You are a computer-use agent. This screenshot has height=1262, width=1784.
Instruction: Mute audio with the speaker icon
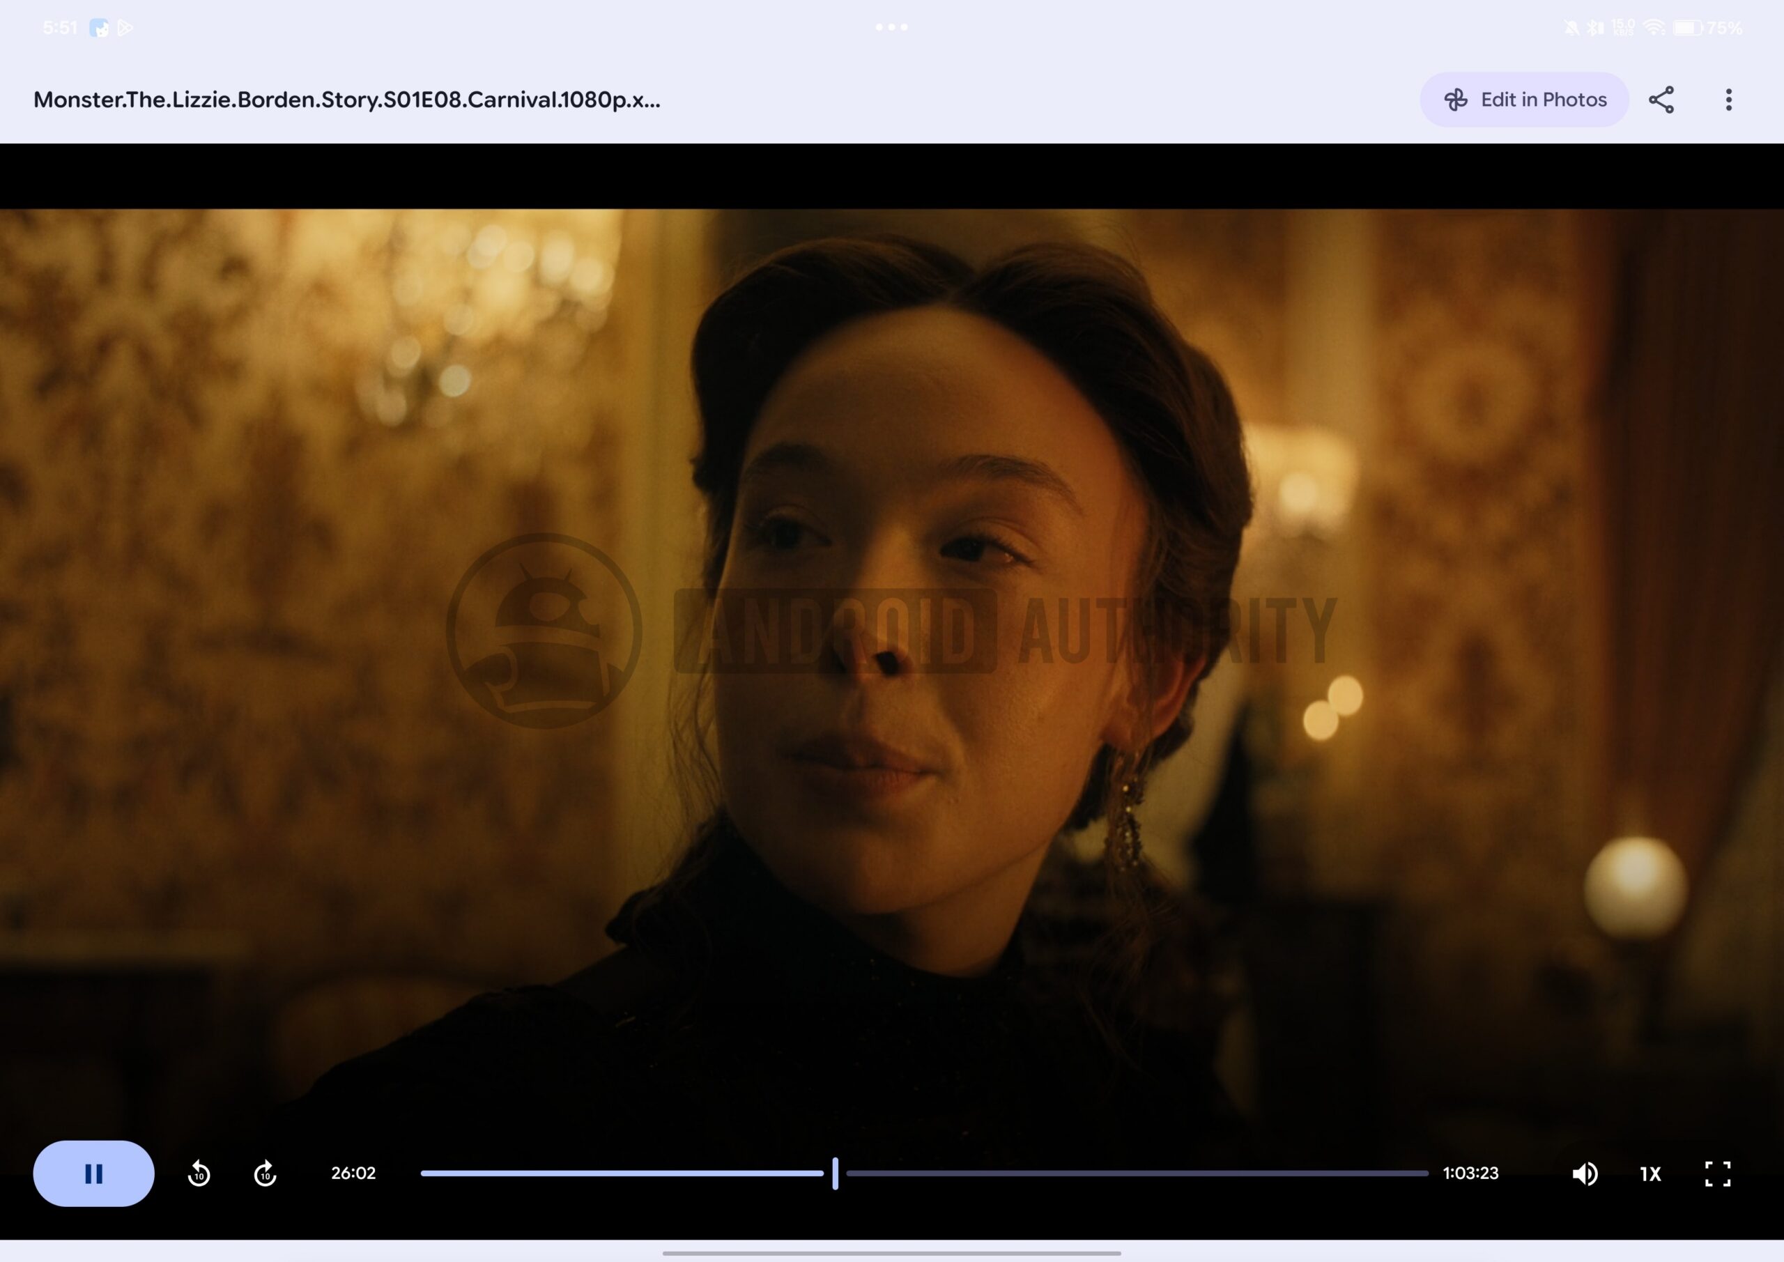click(x=1584, y=1173)
